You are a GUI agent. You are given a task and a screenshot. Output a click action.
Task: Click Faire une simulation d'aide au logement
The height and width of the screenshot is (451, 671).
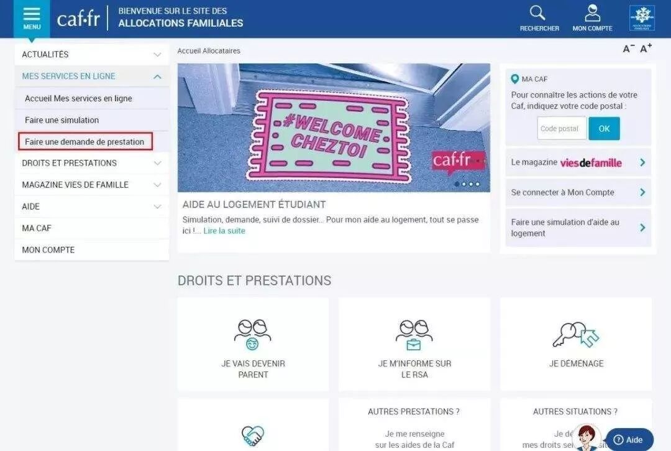[578, 228]
